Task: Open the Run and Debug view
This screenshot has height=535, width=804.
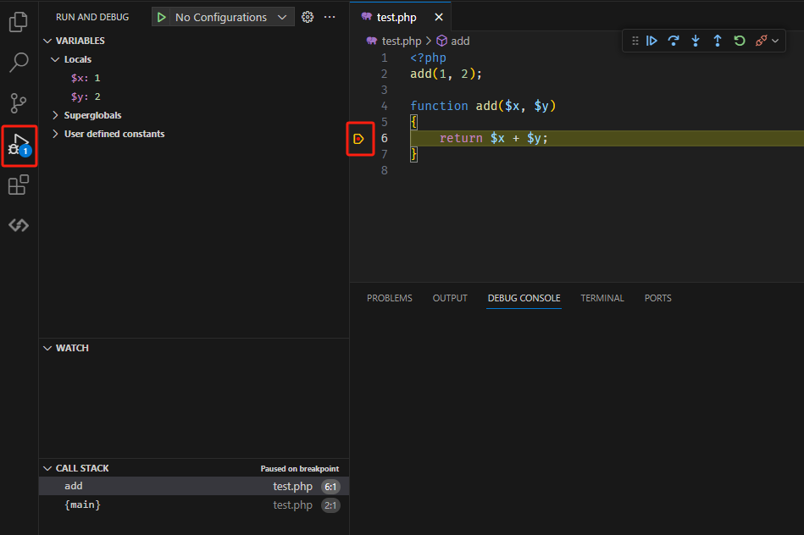Action: coord(19,146)
